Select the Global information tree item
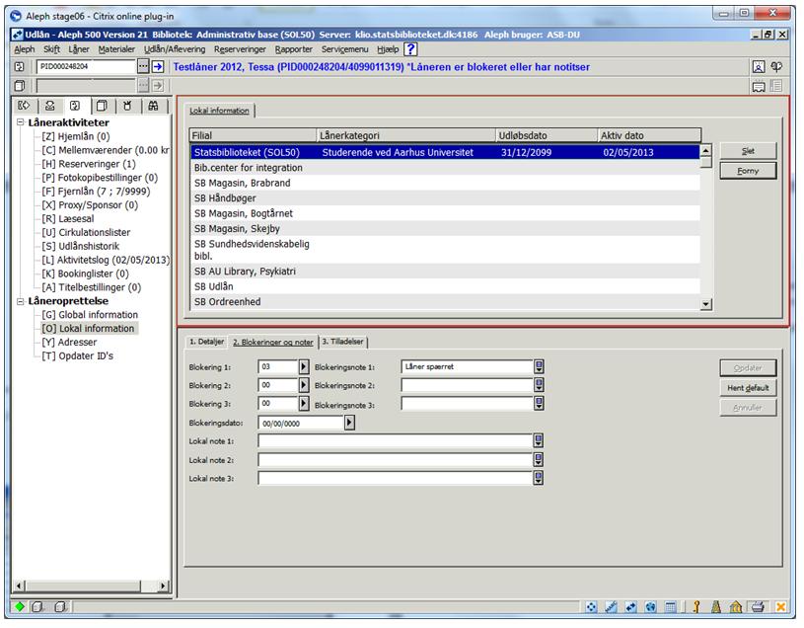Image resolution: width=804 pixels, height=628 pixels. tap(89, 315)
